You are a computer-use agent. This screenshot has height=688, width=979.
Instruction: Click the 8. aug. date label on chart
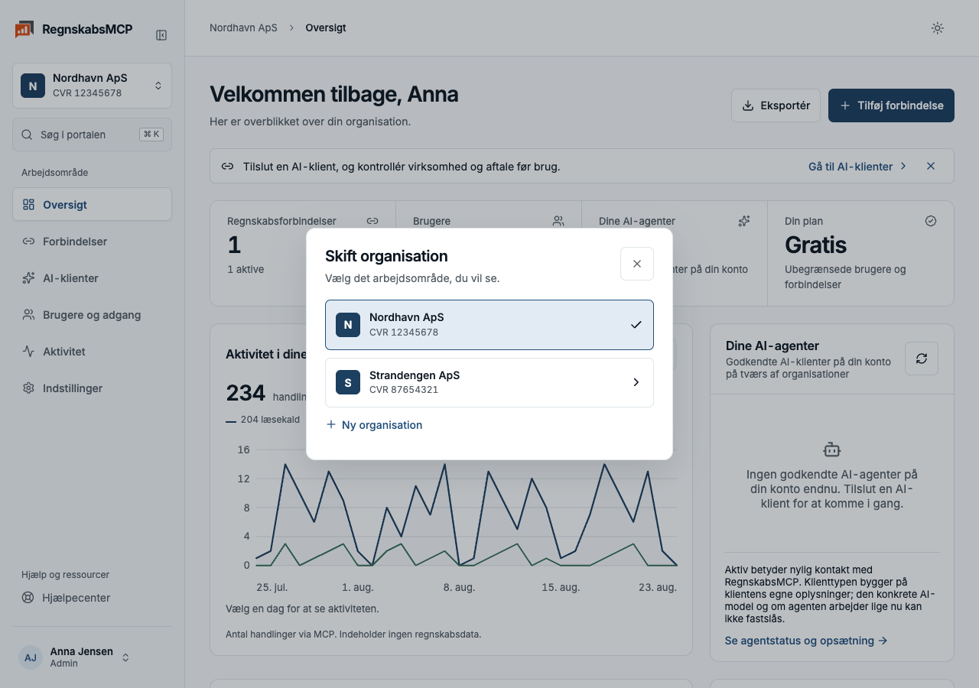459,587
